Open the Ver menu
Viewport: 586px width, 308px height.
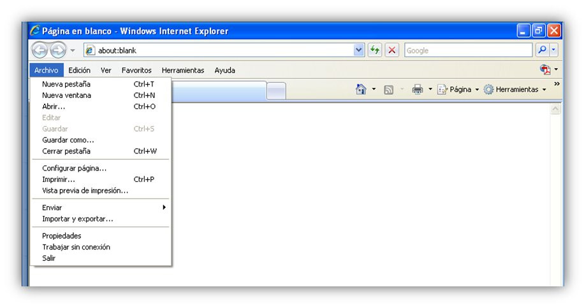pyautogui.click(x=106, y=70)
